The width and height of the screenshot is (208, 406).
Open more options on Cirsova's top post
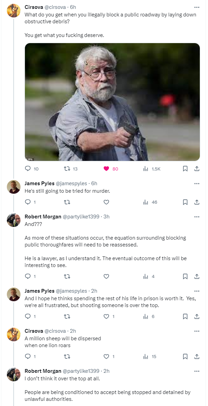197,7
